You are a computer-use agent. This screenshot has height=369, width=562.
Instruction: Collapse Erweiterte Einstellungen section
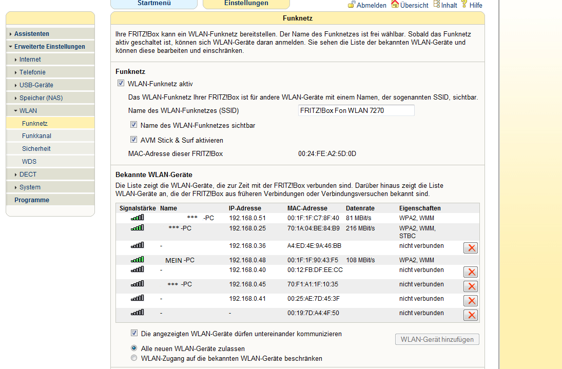tap(50, 47)
